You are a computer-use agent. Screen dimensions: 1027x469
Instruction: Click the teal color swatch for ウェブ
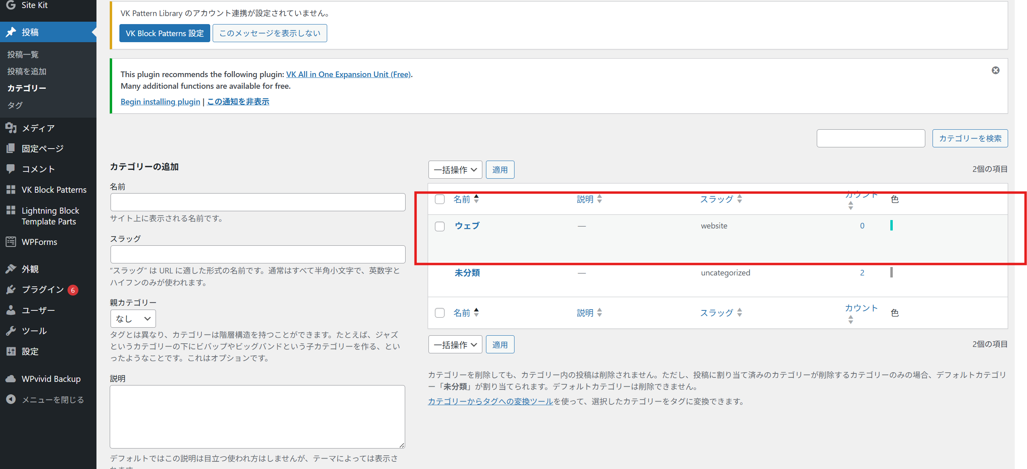coord(892,226)
